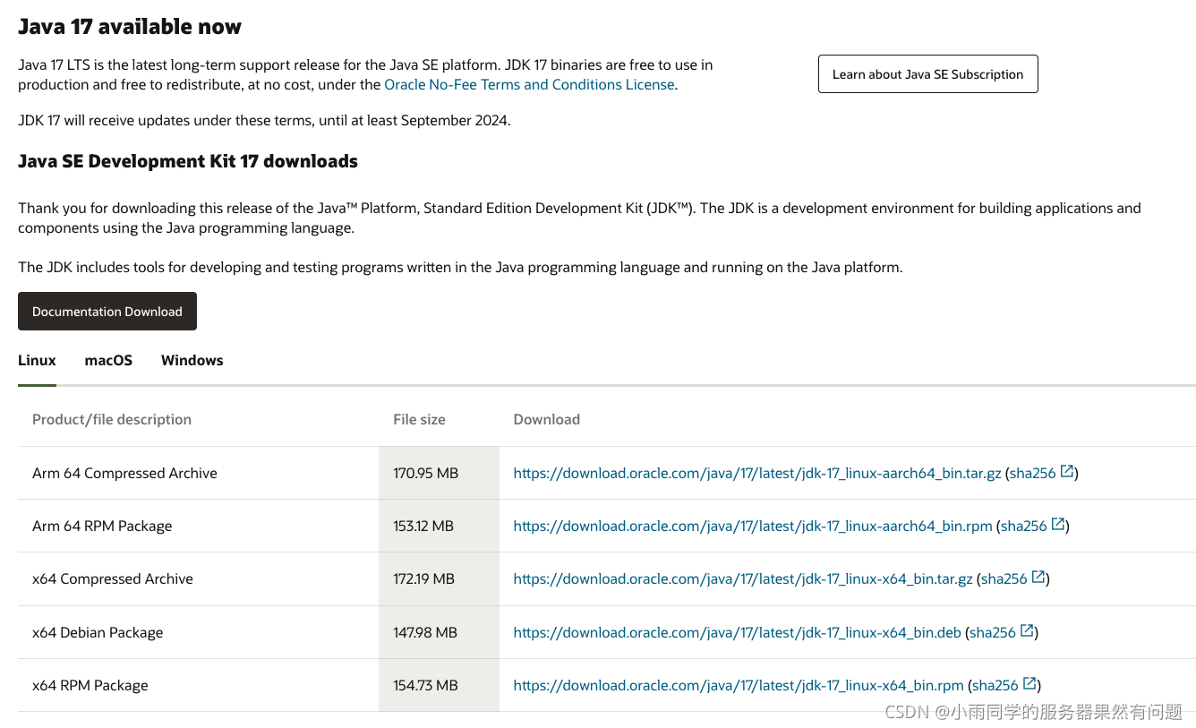Click the Download column header
The height and width of the screenshot is (728, 1196).
[547, 419]
